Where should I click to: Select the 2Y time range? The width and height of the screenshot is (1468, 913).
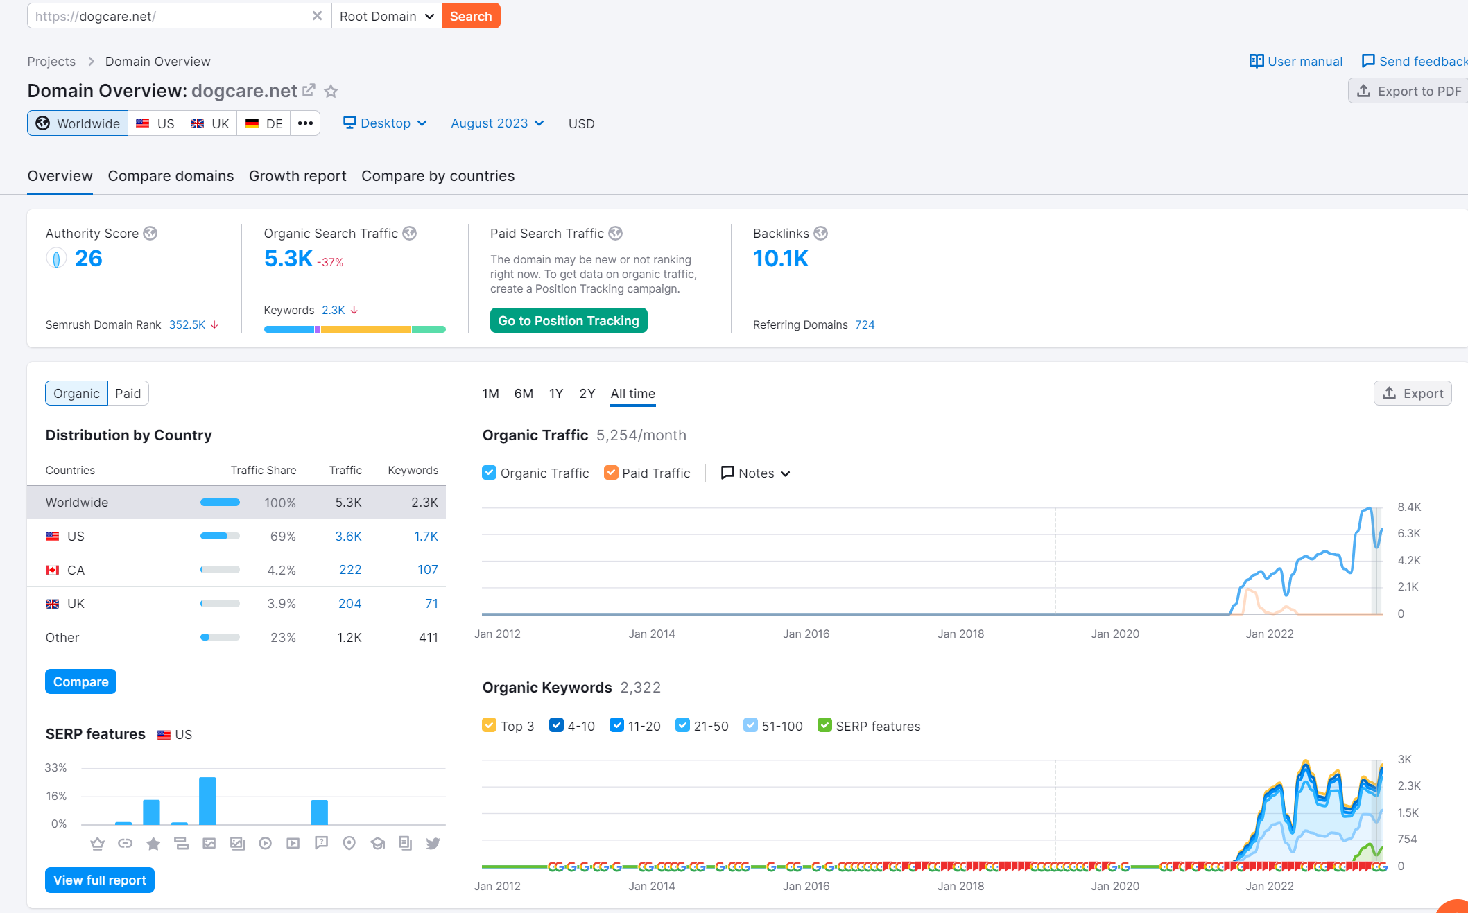[x=587, y=394]
